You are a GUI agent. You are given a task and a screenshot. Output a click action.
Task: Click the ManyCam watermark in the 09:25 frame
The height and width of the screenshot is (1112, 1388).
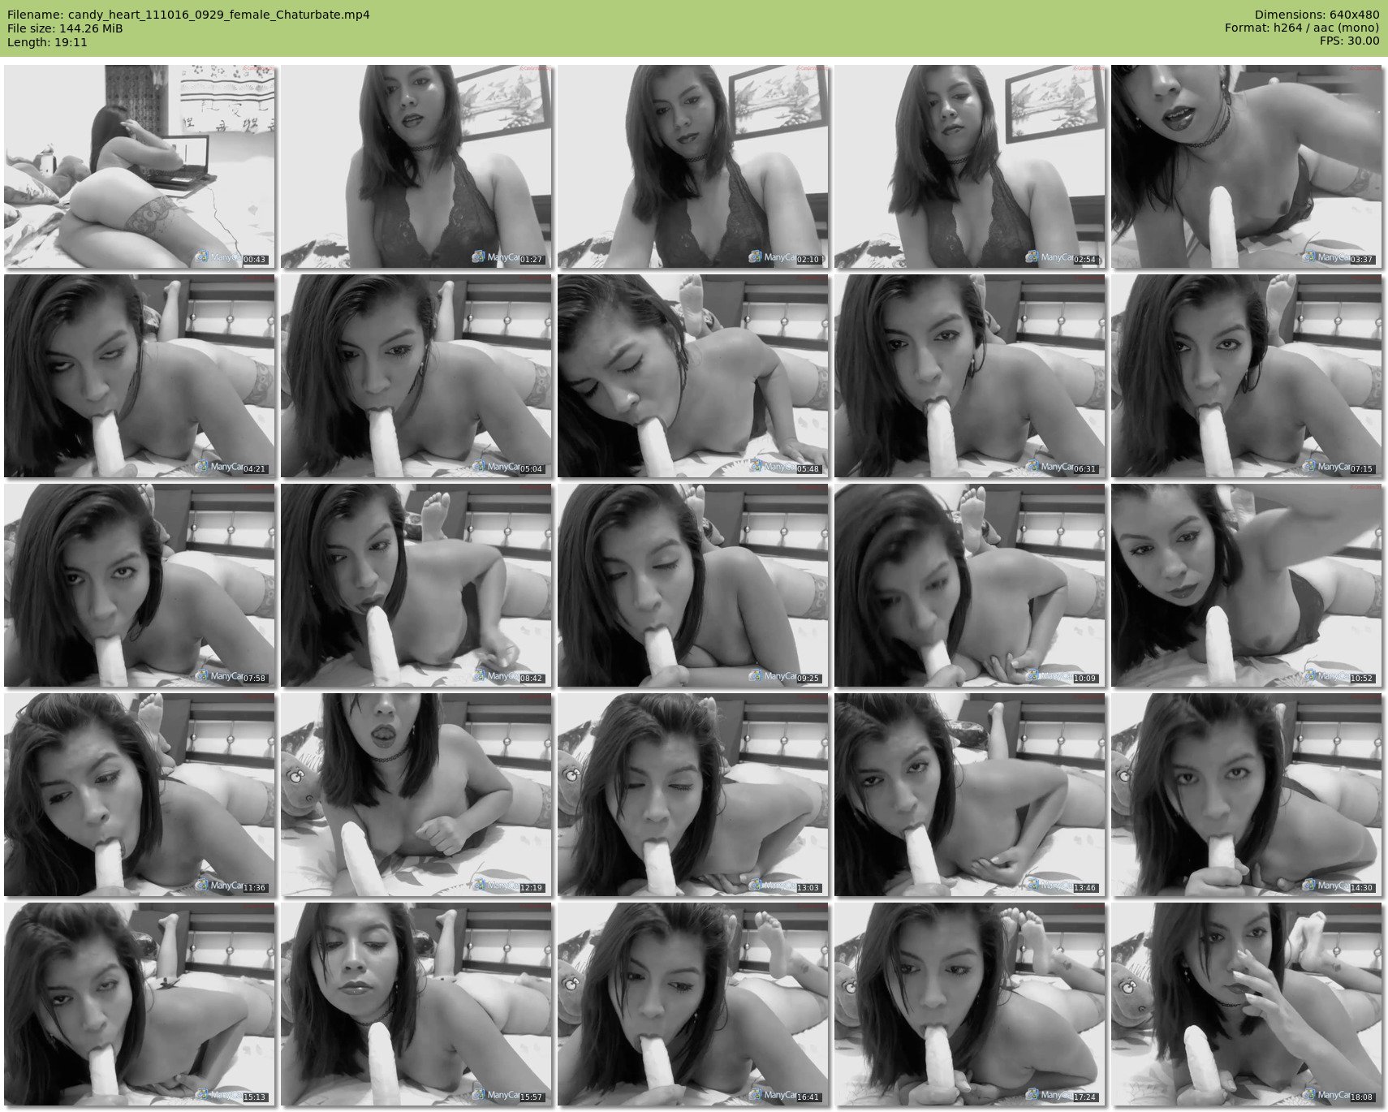[x=772, y=676]
